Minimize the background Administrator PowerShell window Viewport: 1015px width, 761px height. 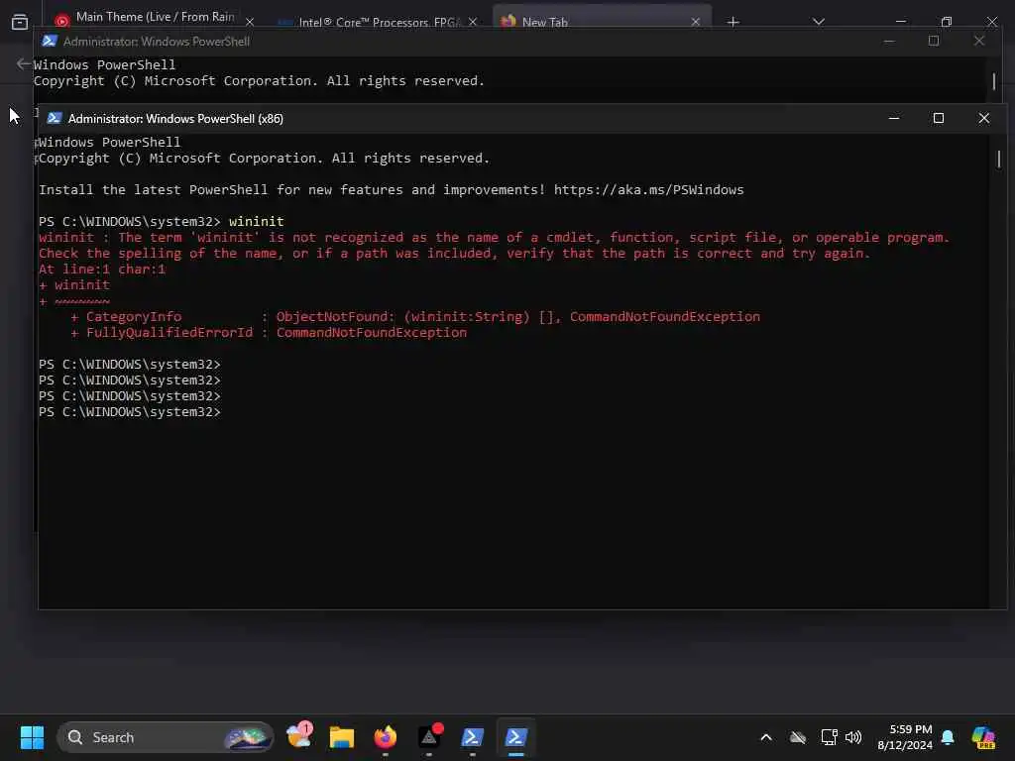tap(889, 41)
